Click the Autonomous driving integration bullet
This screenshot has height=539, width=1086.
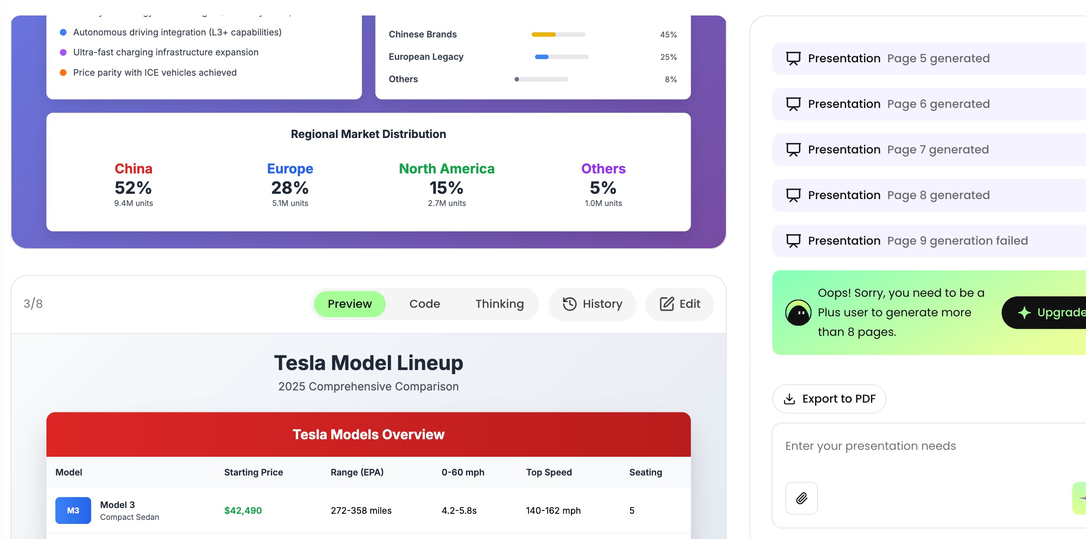pyautogui.click(x=177, y=33)
